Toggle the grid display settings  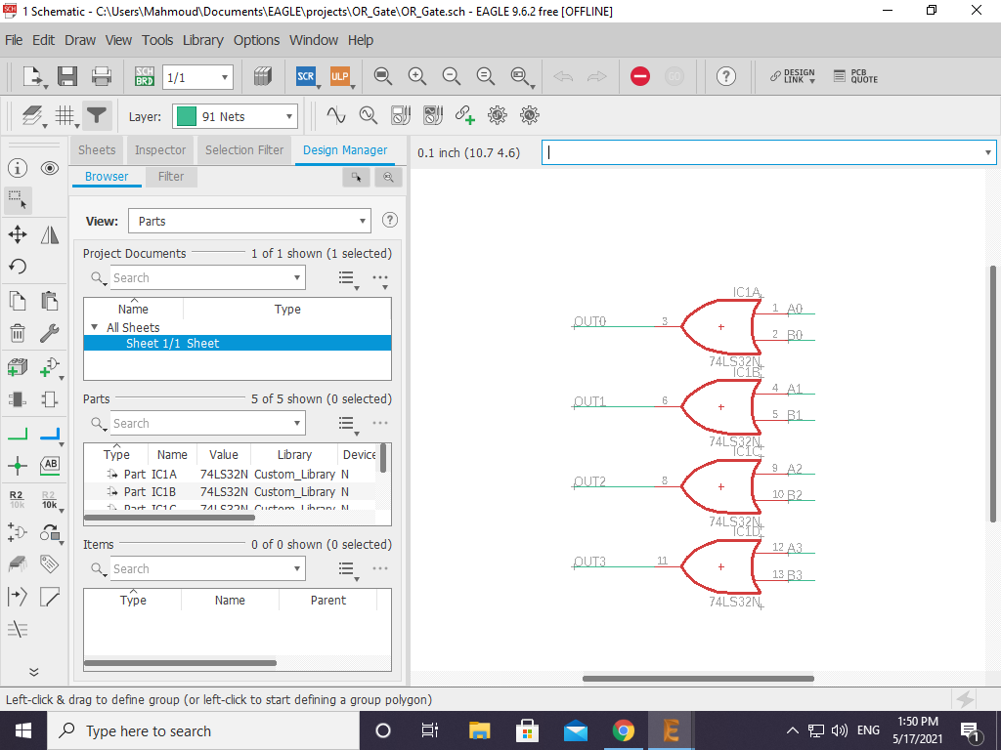pos(65,115)
